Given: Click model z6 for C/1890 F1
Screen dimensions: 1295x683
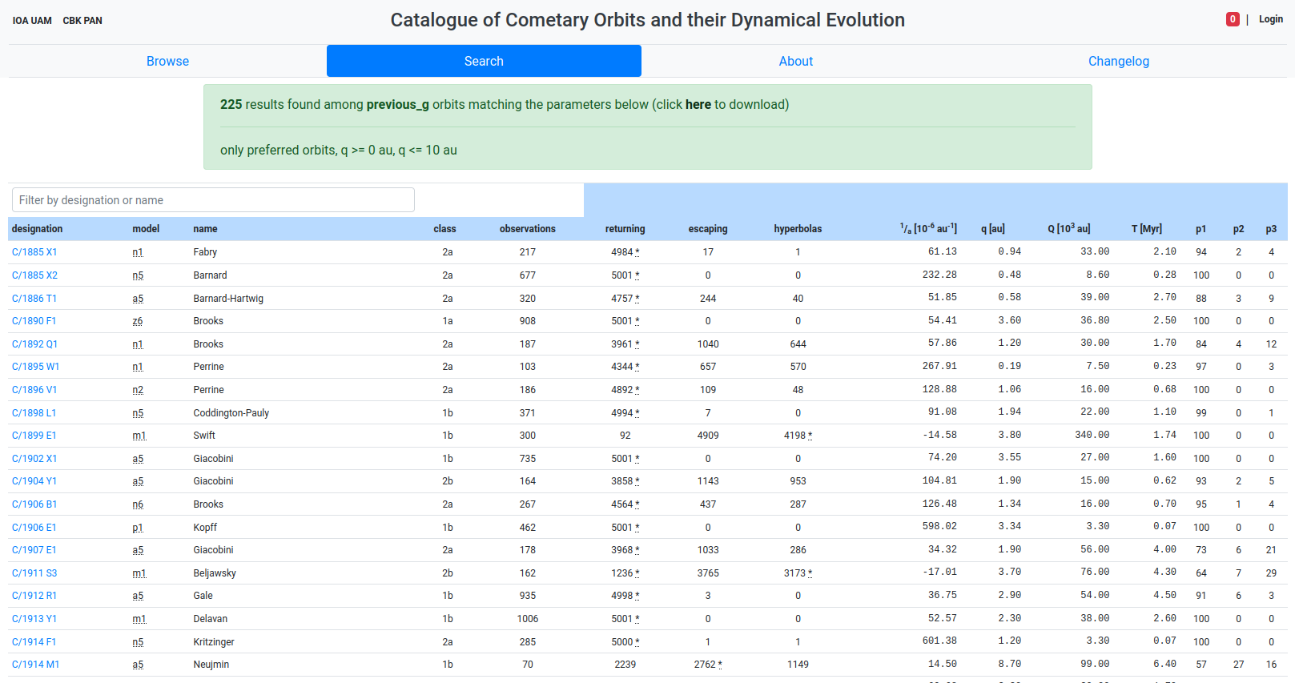Looking at the screenshot, I should (138, 321).
